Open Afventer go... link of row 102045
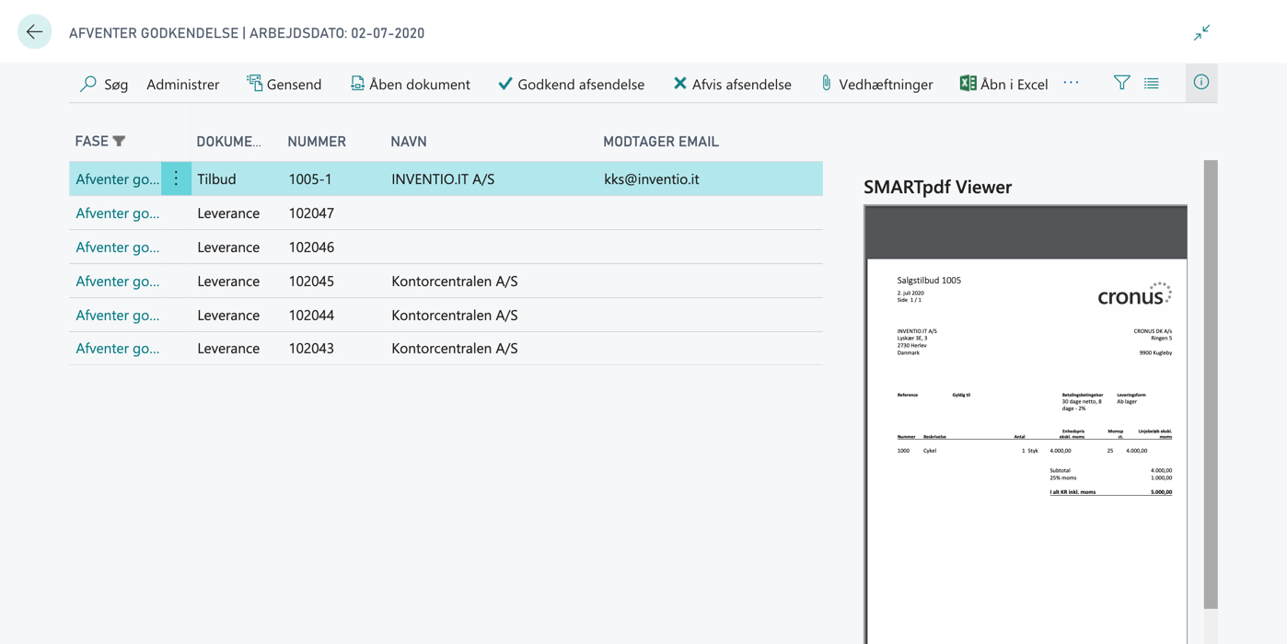 coord(118,281)
